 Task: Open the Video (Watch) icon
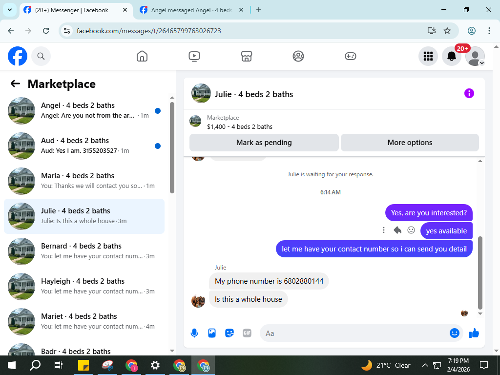(194, 56)
